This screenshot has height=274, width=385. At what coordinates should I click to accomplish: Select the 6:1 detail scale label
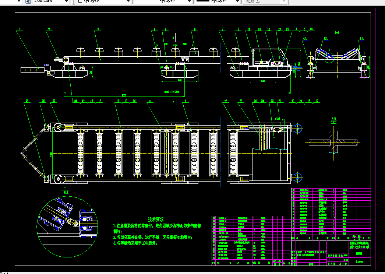tap(66, 192)
